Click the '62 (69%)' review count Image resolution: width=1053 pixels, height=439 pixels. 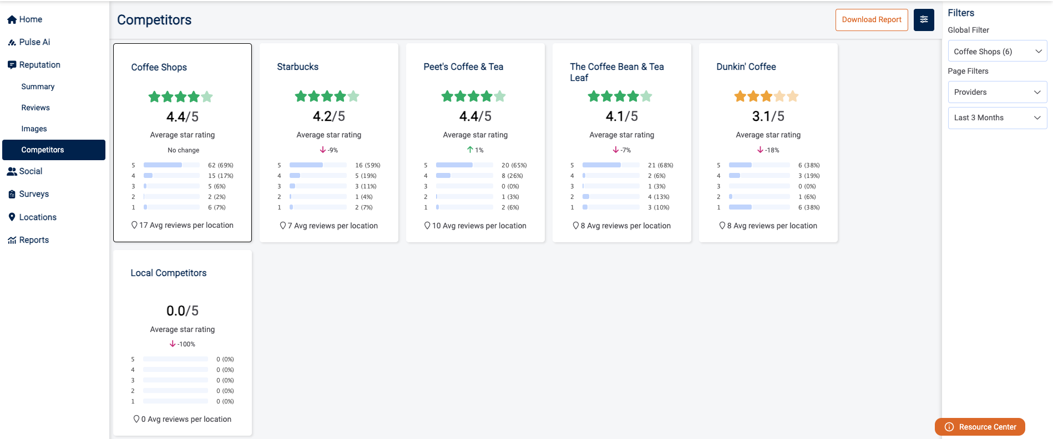pyautogui.click(x=221, y=165)
